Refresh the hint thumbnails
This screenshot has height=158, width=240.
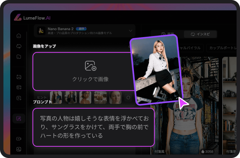click(128, 98)
